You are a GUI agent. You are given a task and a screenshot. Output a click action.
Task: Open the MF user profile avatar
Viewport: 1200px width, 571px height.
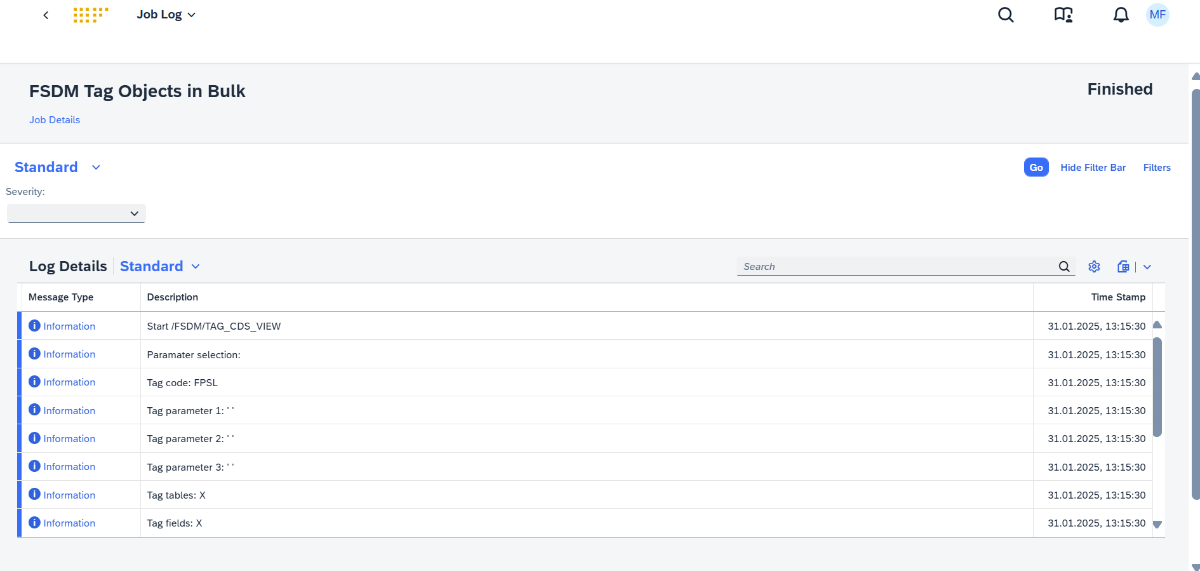(x=1157, y=15)
